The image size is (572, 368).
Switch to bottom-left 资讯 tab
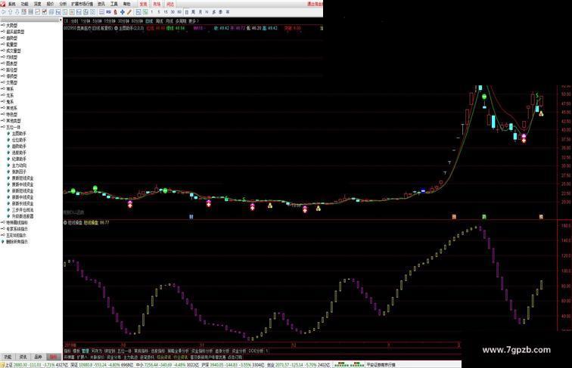23,357
